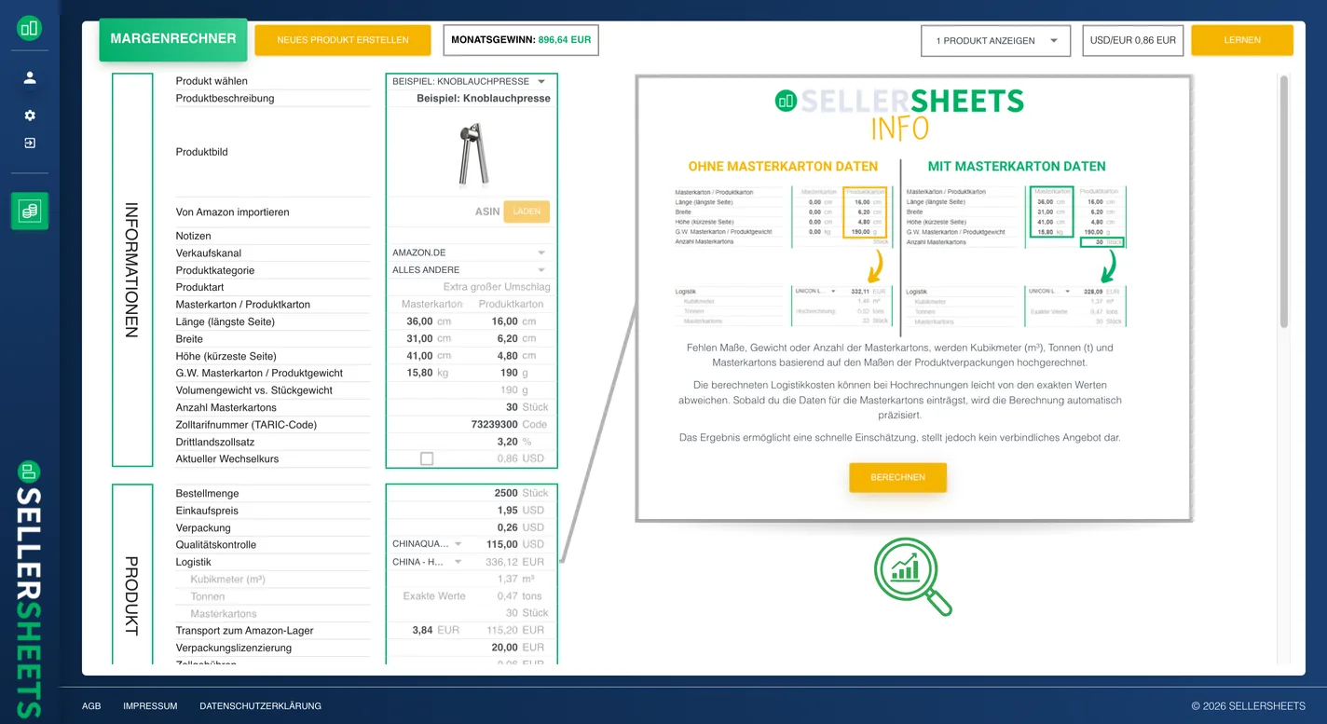Open settings gear icon in sidebar
The width and height of the screenshot is (1327, 724).
pos(30,116)
